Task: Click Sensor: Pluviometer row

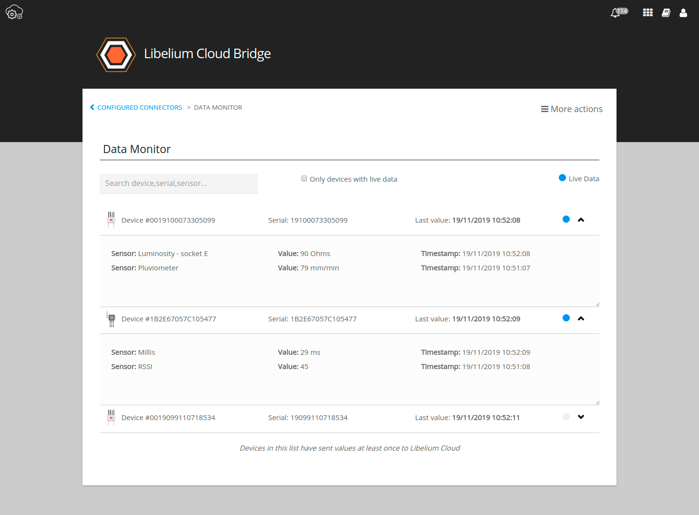Action: [x=145, y=268]
